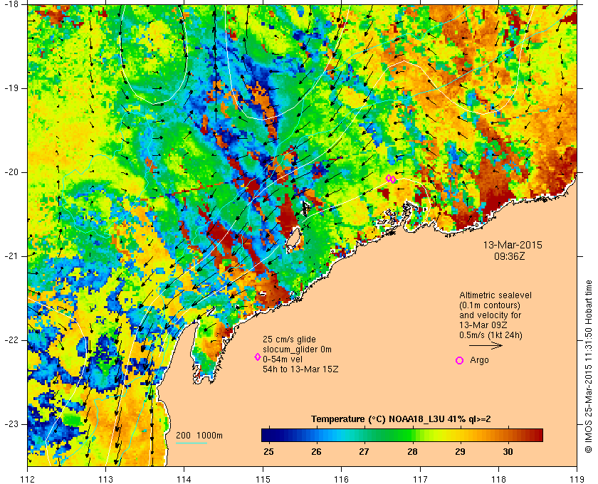Click longitude axis label 115
The width and height of the screenshot is (598, 484).
(263, 478)
